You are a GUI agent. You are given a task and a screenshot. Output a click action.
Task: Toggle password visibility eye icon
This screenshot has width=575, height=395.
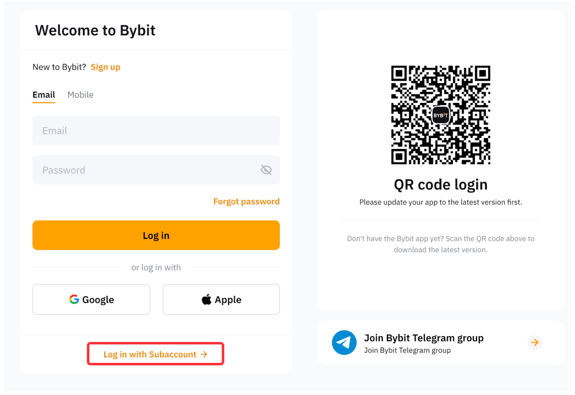tap(266, 170)
